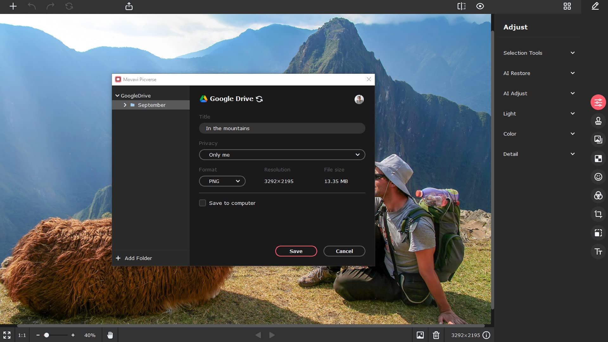Open the Crop tool in right sidebar
This screenshot has height=342, width=608.
(x=598, y=214)
